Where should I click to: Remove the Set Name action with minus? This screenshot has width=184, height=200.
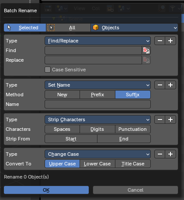(160, 85)
